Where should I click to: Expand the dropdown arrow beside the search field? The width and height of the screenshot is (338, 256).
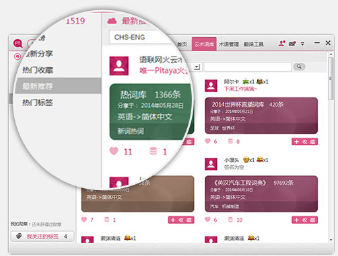coord(197,67)
